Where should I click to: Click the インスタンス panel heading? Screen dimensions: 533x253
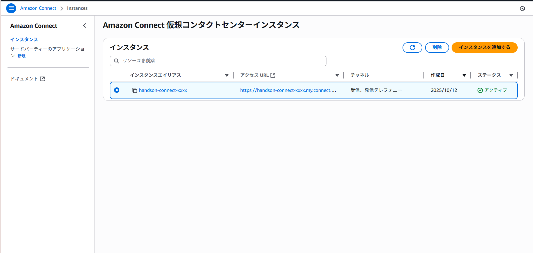pyautogui.click(x=129, y=48)
